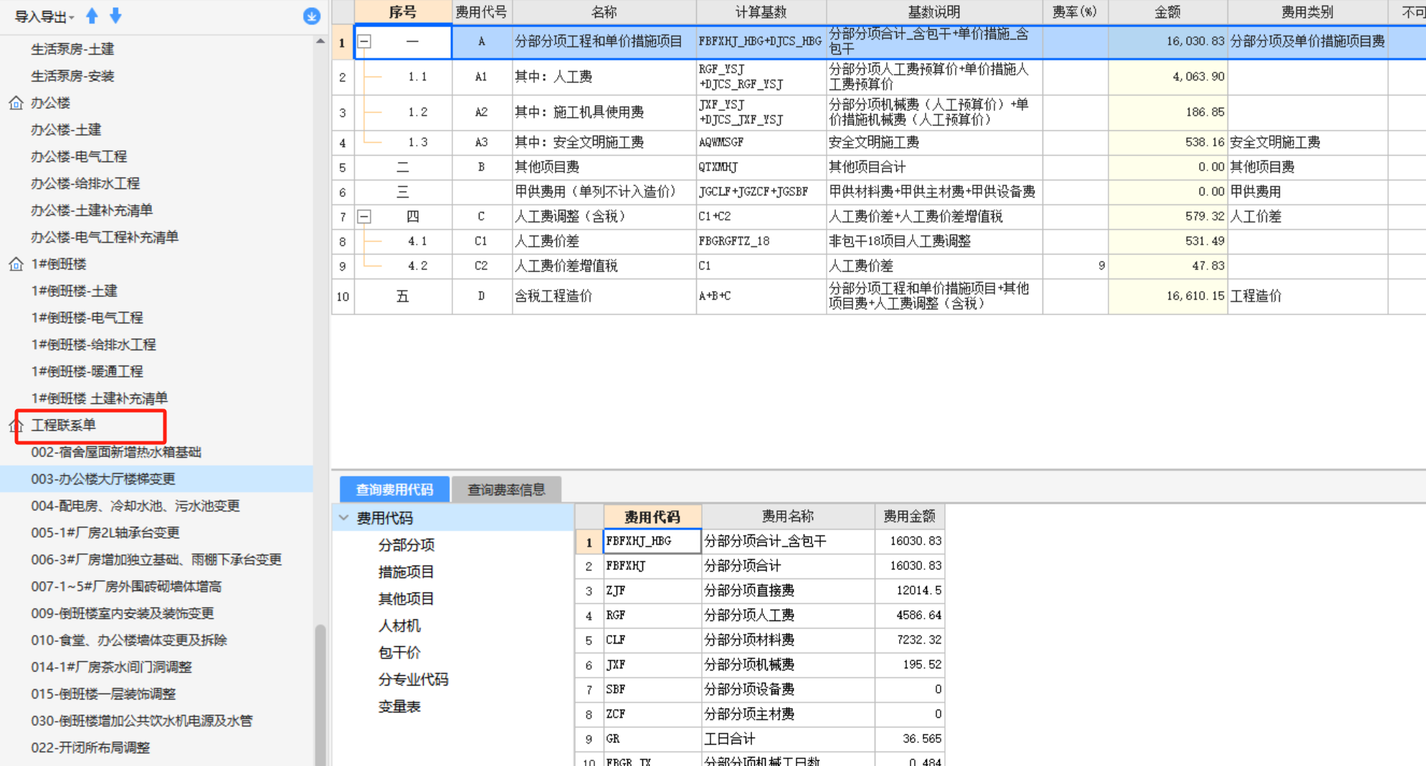Image resolution: width=1426 pixels, height=766 pixels.
Task: Select 措施项目 in the fee code tree
Action: pyautogui.click(x=406, y=572)
